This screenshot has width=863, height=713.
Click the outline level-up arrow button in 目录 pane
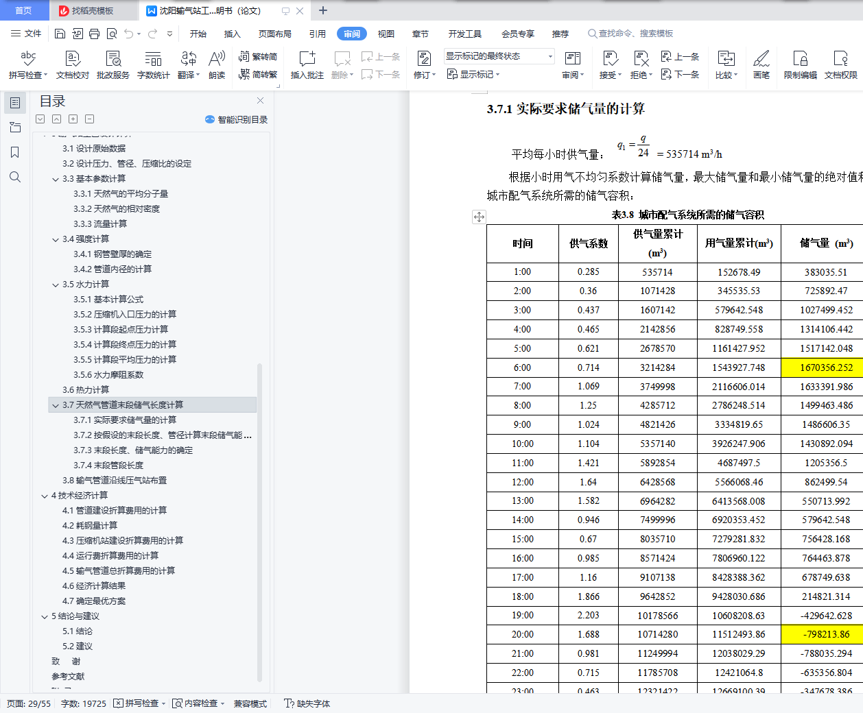(x=57, y=119)
